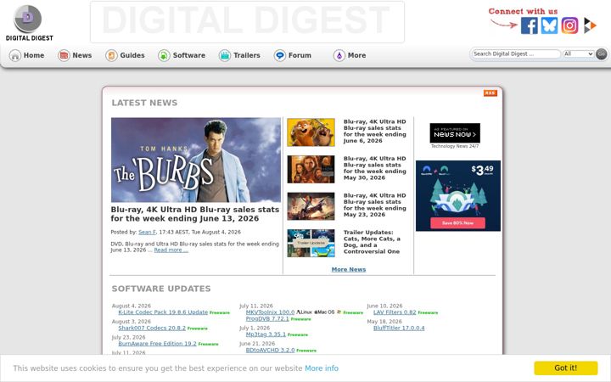Image resolution: width=611 pixels, height=382 pixels.
Task: Open author Sean F's profile link
Action: pos(147,232)
